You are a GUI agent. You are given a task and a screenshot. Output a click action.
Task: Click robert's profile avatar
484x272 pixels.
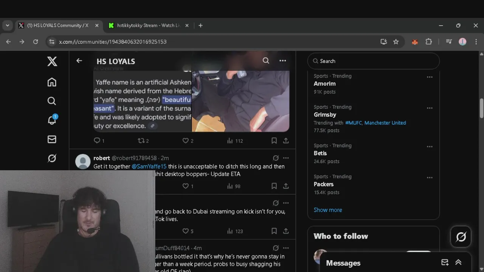click(83, 161)
